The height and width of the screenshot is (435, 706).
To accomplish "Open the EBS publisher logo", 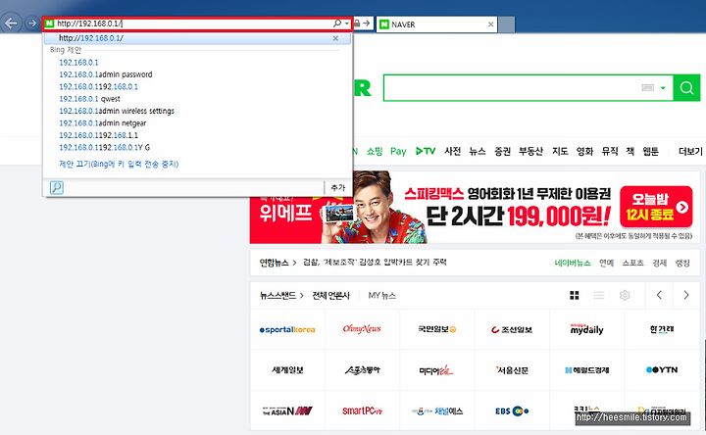I will tap(512, 411).
